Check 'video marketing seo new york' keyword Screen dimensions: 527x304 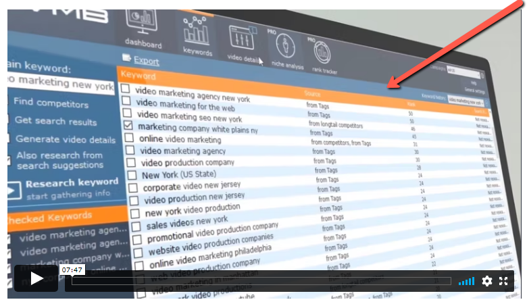pyautogui.click(x=127, y=113)
